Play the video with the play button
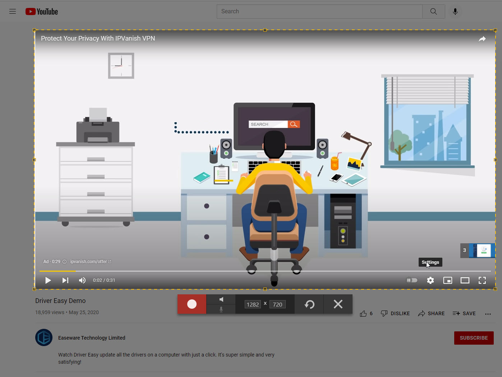This screenshot has width=502, height=377. (48, 280)
